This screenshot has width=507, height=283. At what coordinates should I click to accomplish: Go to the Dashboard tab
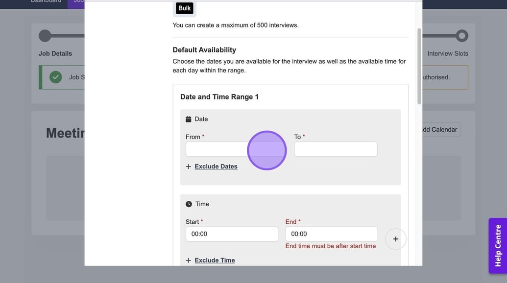point(46,1)
